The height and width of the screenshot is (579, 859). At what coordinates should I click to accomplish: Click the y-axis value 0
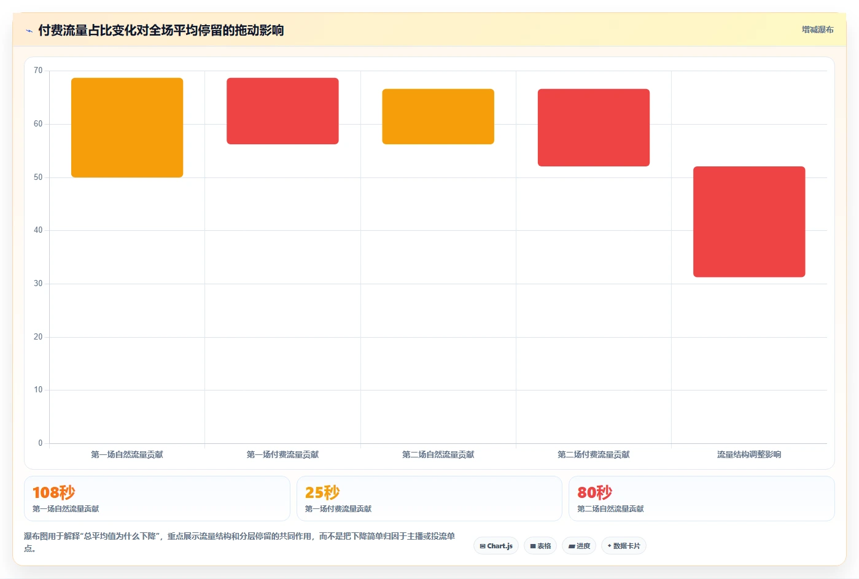click(x=41, y=443)
